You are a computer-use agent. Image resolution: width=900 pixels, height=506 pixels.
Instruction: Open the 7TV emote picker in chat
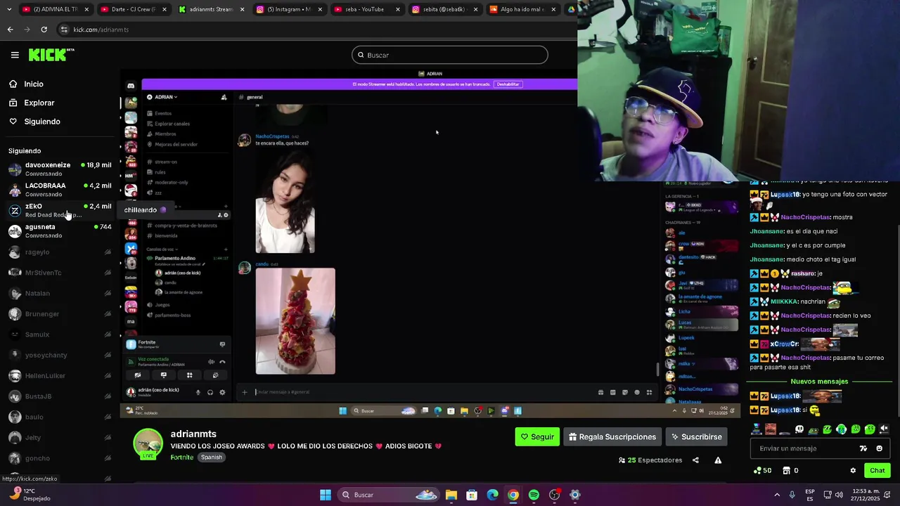(863, 448)
